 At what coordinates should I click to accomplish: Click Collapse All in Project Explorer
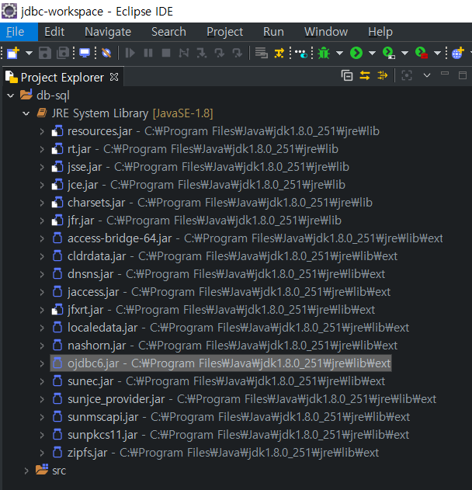coord(347,75)
